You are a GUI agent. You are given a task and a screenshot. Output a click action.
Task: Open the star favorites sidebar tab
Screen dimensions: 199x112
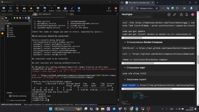(x=2, y=19)
